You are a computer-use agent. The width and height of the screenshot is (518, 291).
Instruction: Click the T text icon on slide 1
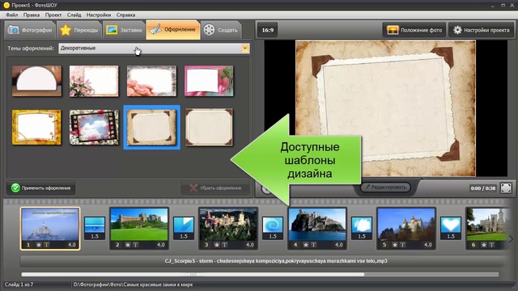coord(47,245)
